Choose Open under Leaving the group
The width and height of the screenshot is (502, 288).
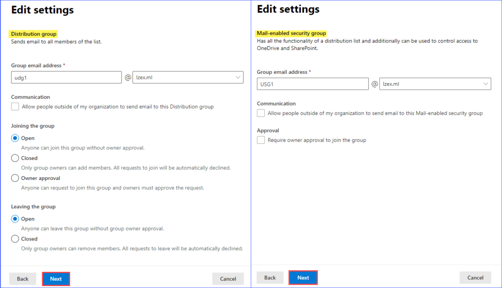coord(15,219)
